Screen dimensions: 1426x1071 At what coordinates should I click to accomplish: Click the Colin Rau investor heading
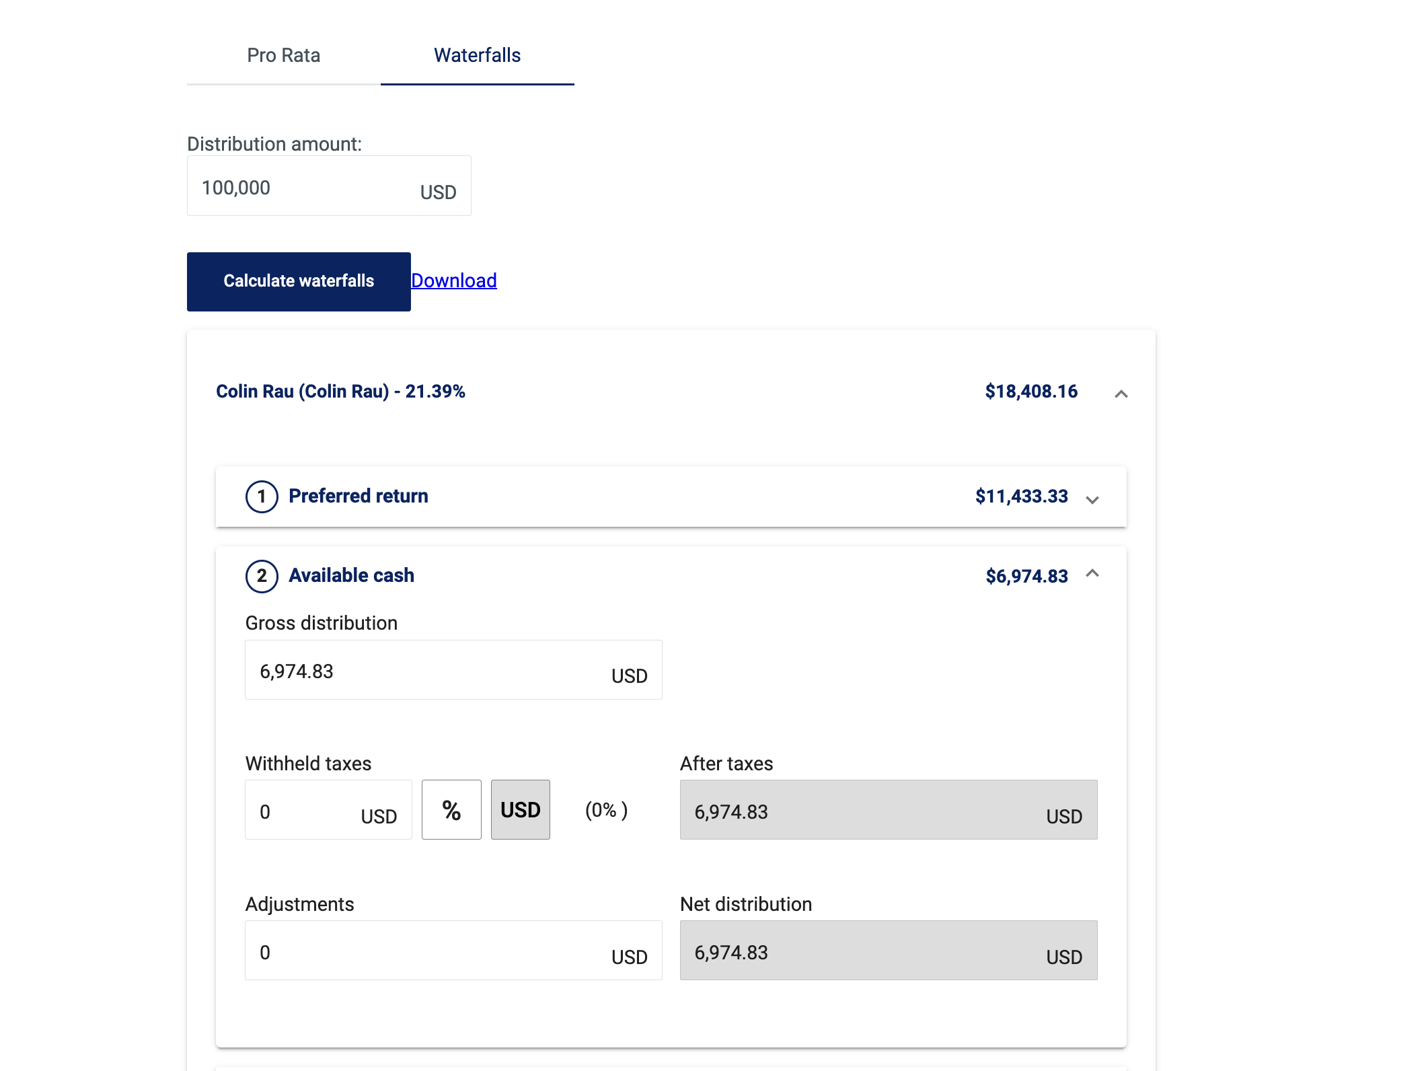(x=340, y=392)
